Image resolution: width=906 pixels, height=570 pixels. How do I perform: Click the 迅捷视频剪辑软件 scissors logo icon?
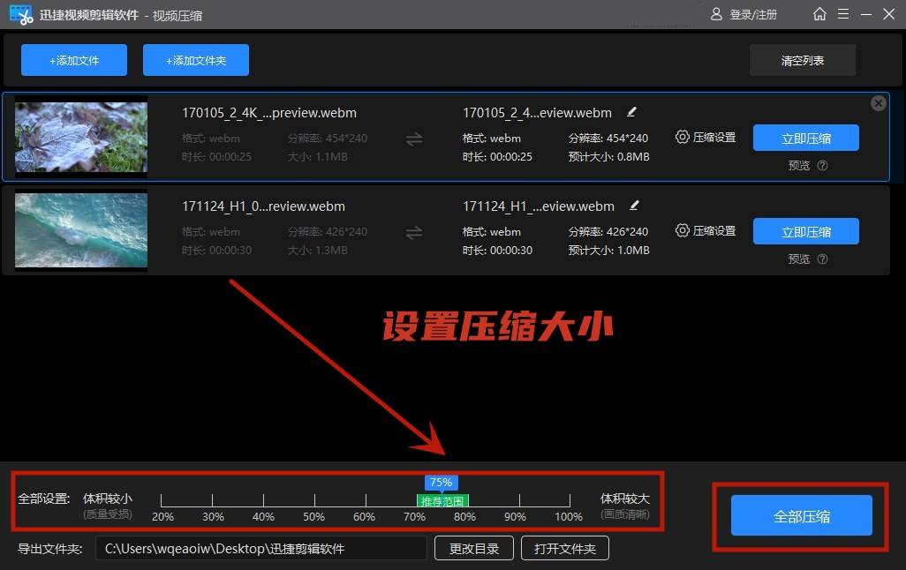21,14
